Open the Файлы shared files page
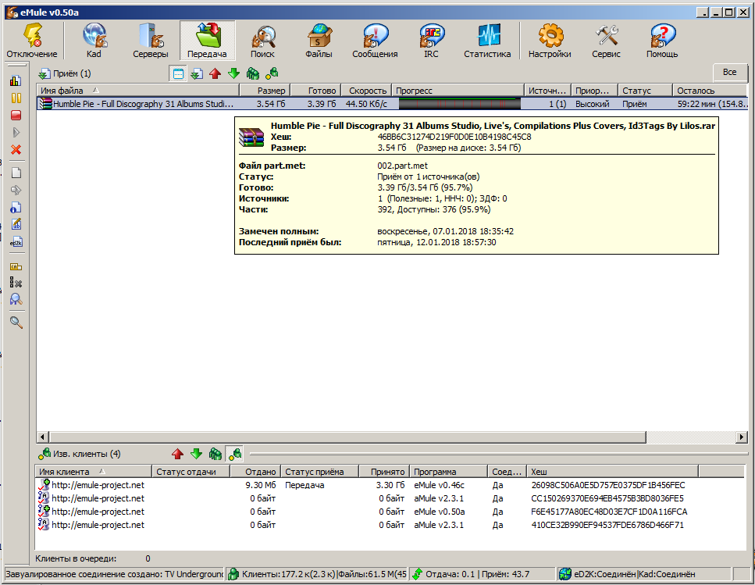755x585 pixels. click(x=319, y=41)
